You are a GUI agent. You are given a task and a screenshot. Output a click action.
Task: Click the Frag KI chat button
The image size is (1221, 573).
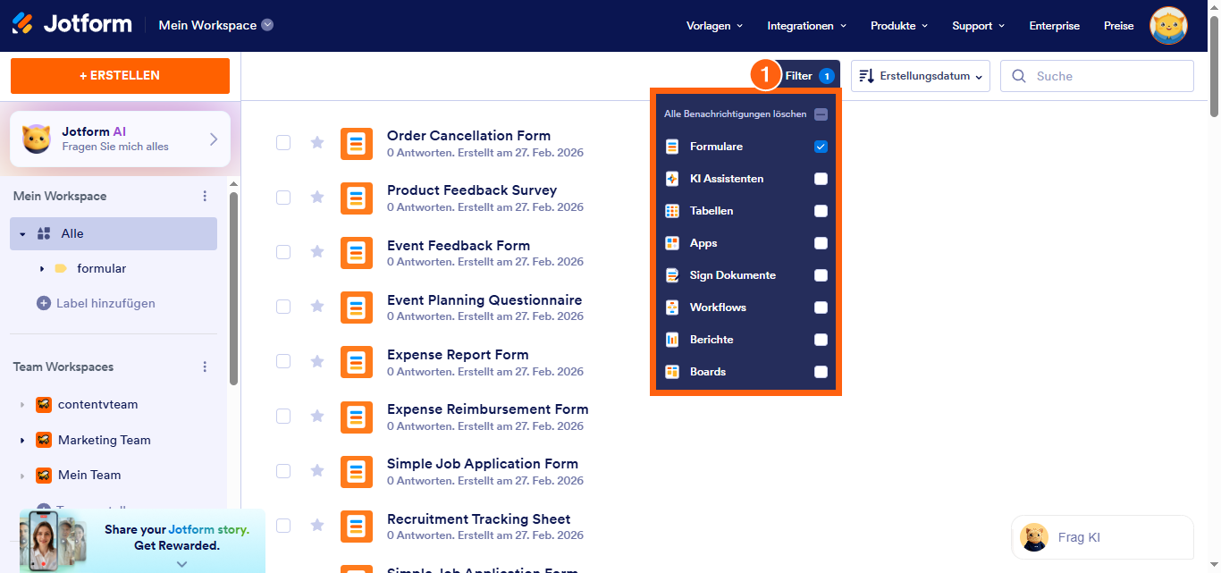coord(1102,537)
